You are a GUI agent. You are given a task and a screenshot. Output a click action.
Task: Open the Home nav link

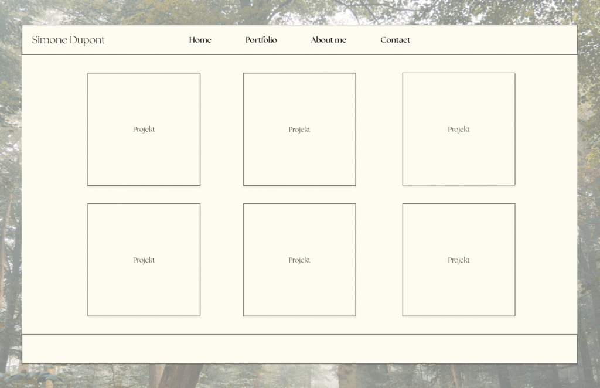(200, 40)
